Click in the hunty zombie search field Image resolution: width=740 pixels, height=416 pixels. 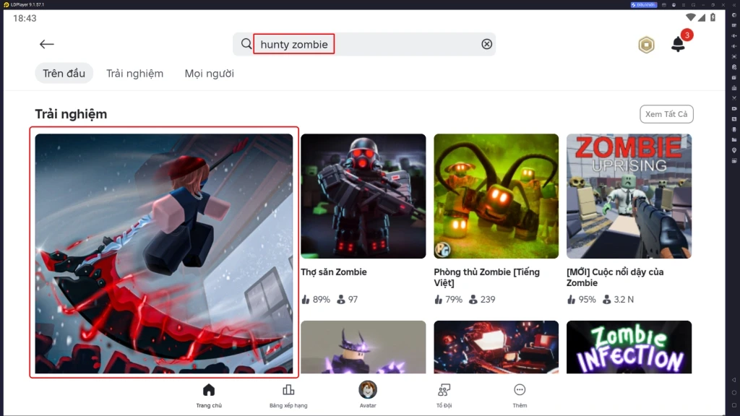tap(369, 45)
